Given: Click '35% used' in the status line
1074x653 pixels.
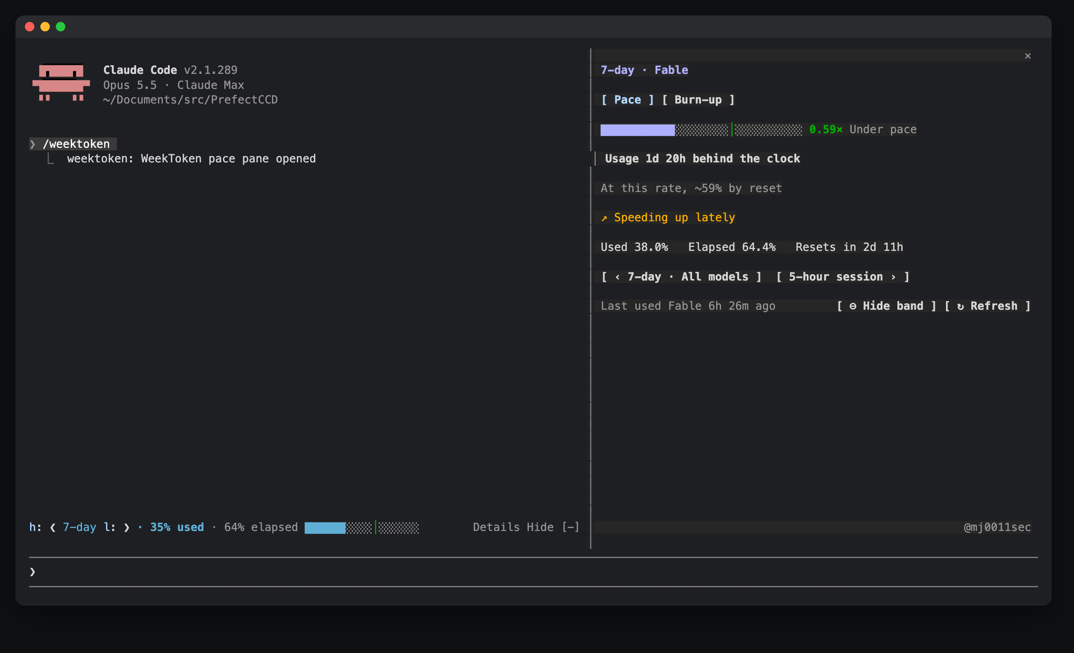Looking at the screenshot, I should [177, 528].
